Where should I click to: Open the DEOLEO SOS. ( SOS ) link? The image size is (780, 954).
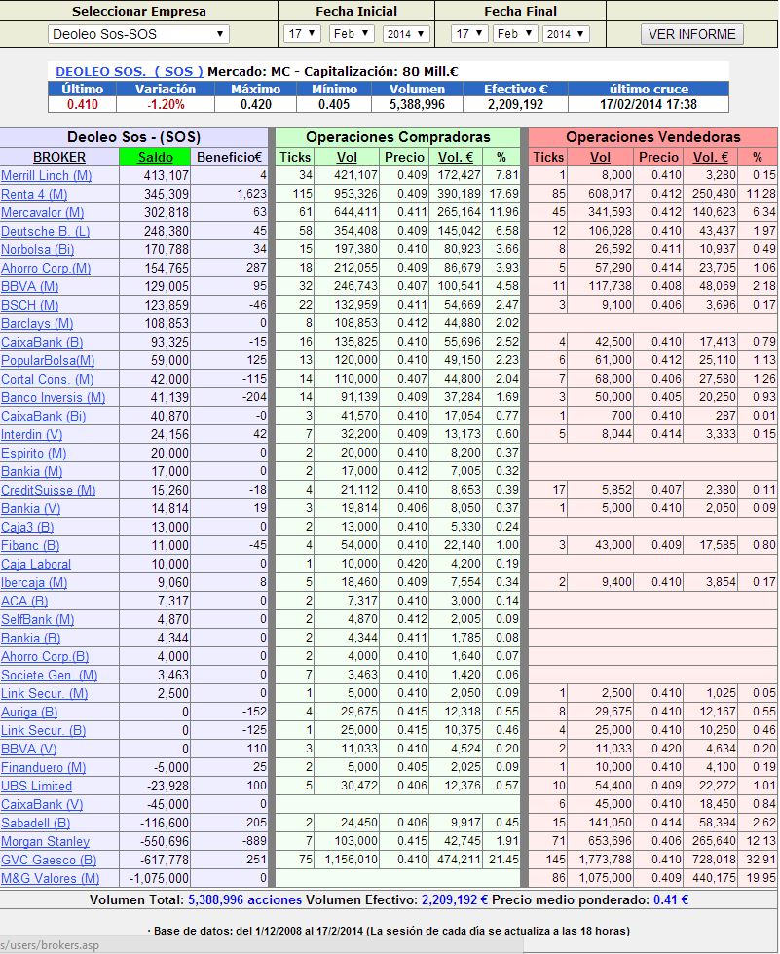pyautogui.click(x=129, y=71)
